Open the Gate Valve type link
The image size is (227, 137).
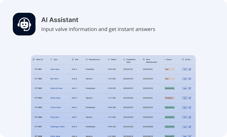pos(55,69)
